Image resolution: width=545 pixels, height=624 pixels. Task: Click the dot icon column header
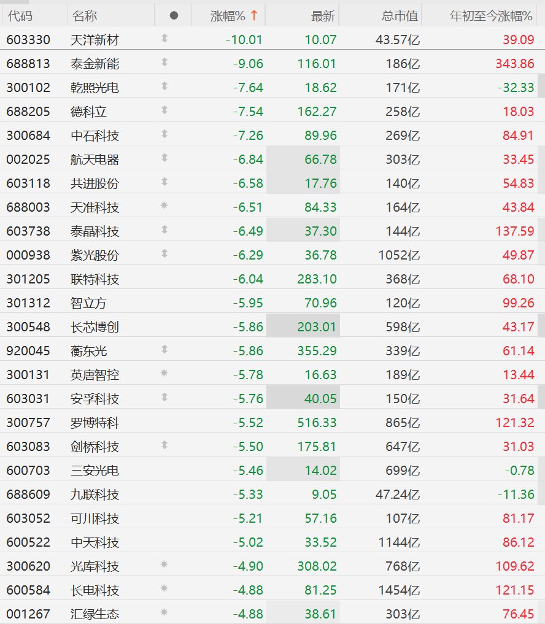point(174,15)
